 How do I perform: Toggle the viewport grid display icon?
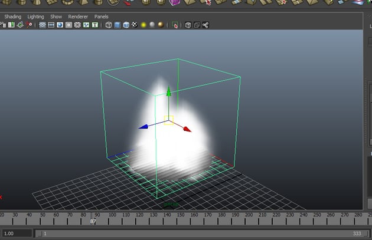click(41, 25)
